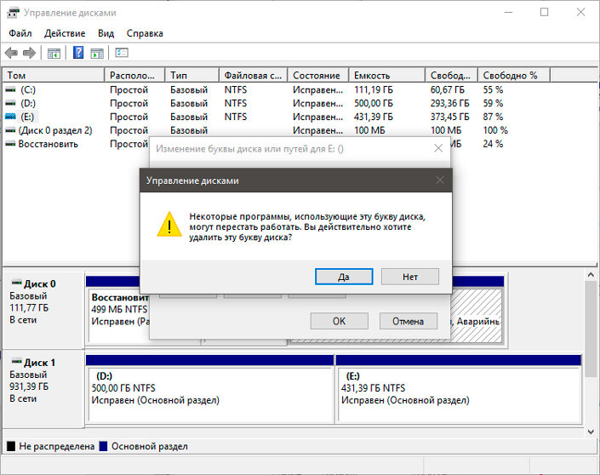Click the 60,67 ГБ free space cell
This screenshot has width=600, height=475.
point(447,90)
